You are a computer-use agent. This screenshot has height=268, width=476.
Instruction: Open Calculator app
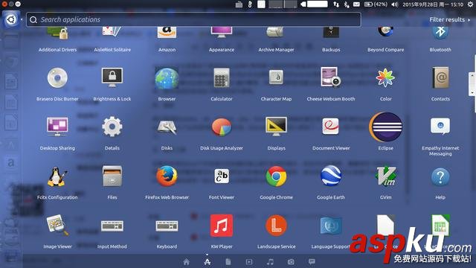222,78
